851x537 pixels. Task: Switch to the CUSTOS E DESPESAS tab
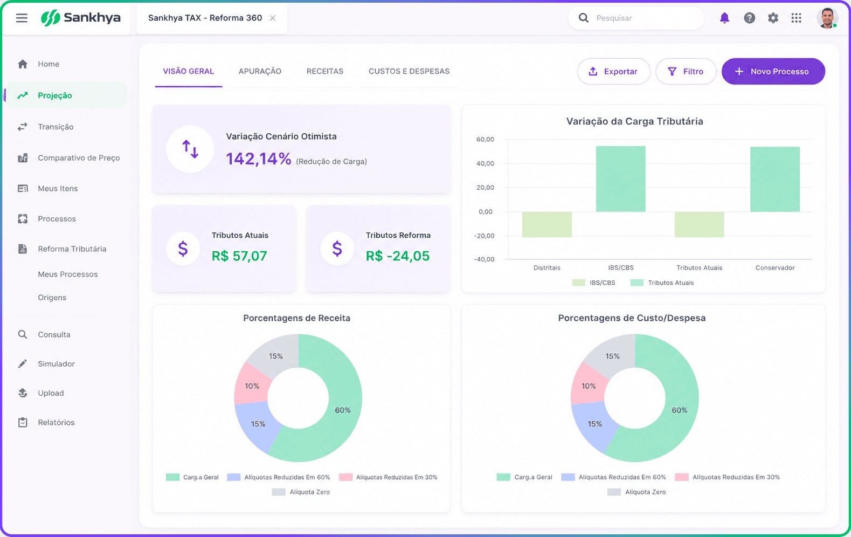(409, 71)
